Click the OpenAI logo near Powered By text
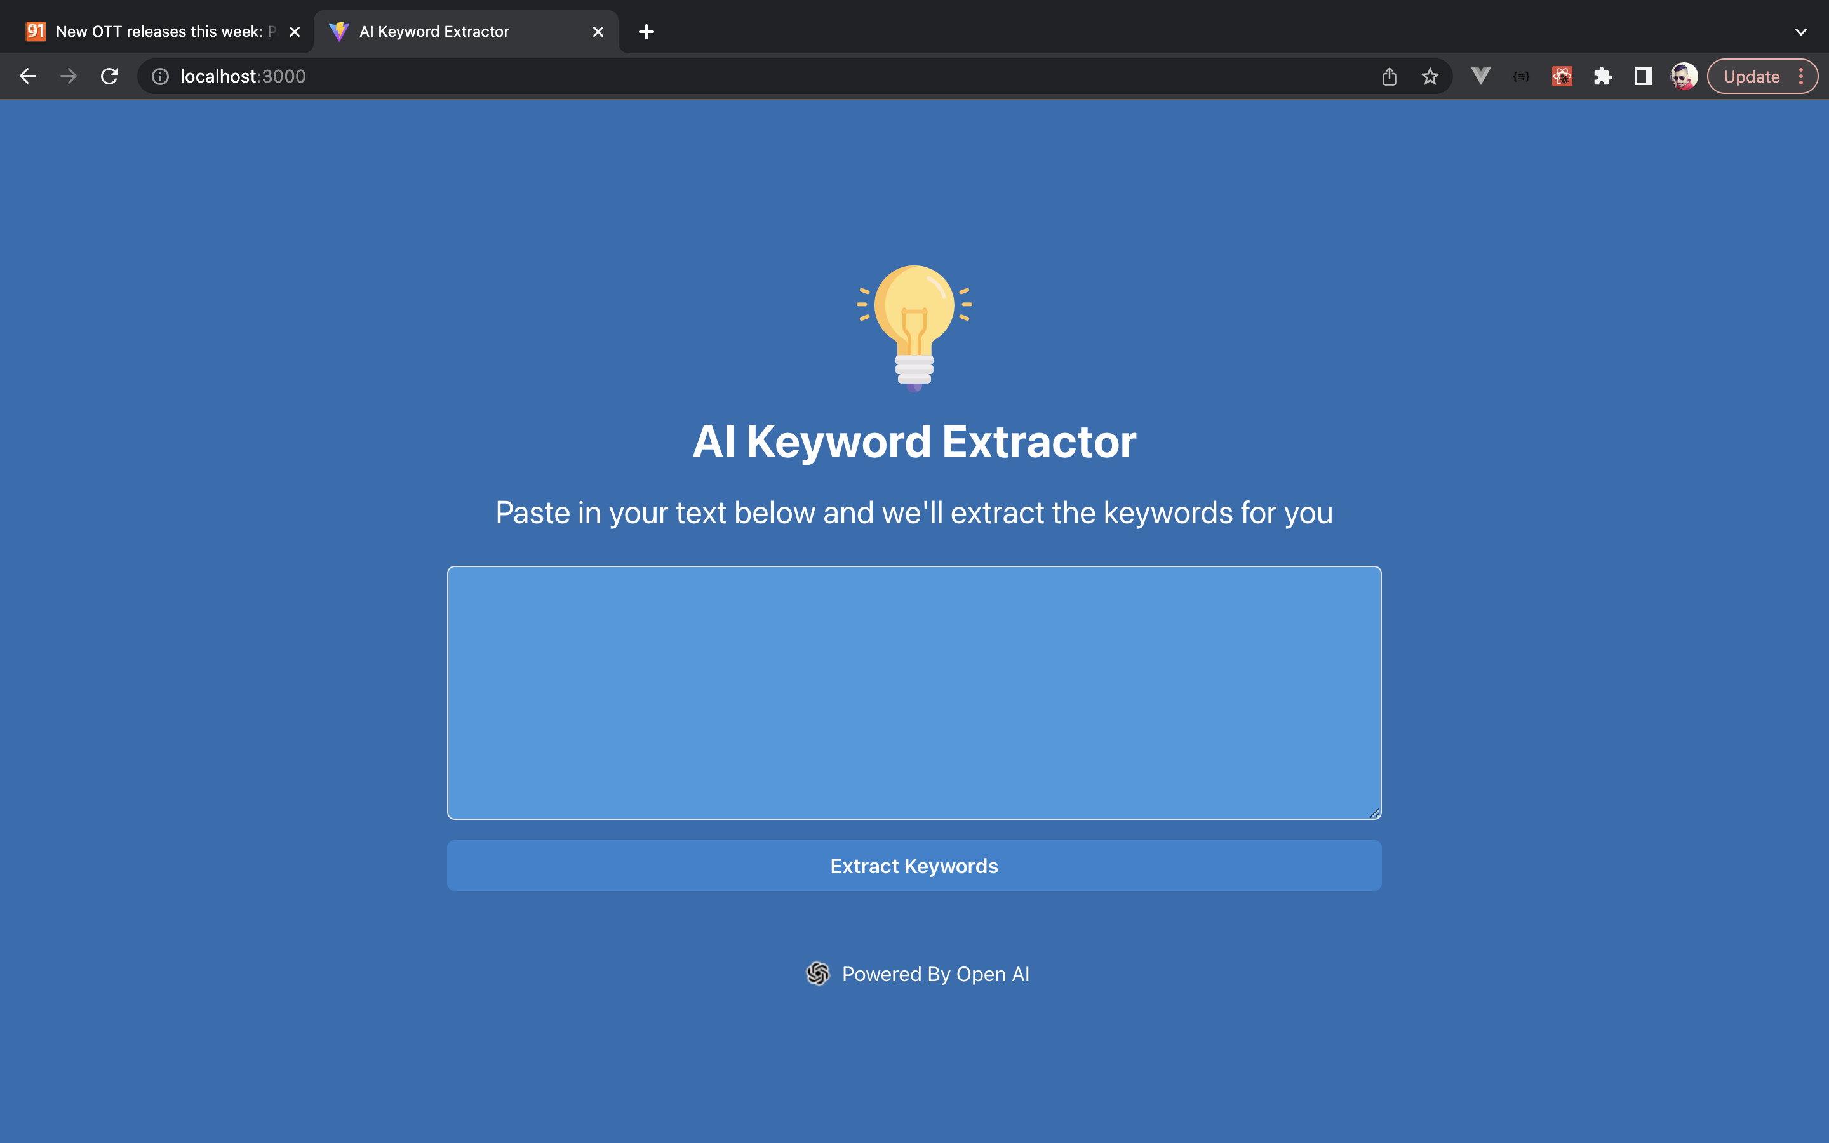The image size is (1829, 1143). [819, 973]
